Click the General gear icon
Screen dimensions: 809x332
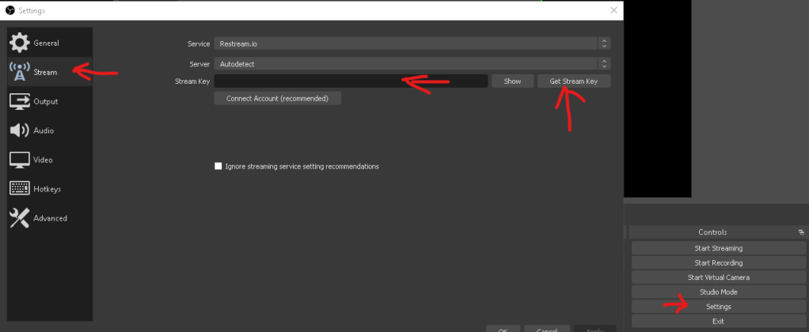(x=20, y=43)
